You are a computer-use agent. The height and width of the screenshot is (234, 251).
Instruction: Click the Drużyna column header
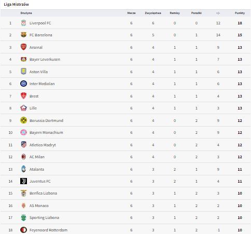pyautogui.click(x=26, y=13)
